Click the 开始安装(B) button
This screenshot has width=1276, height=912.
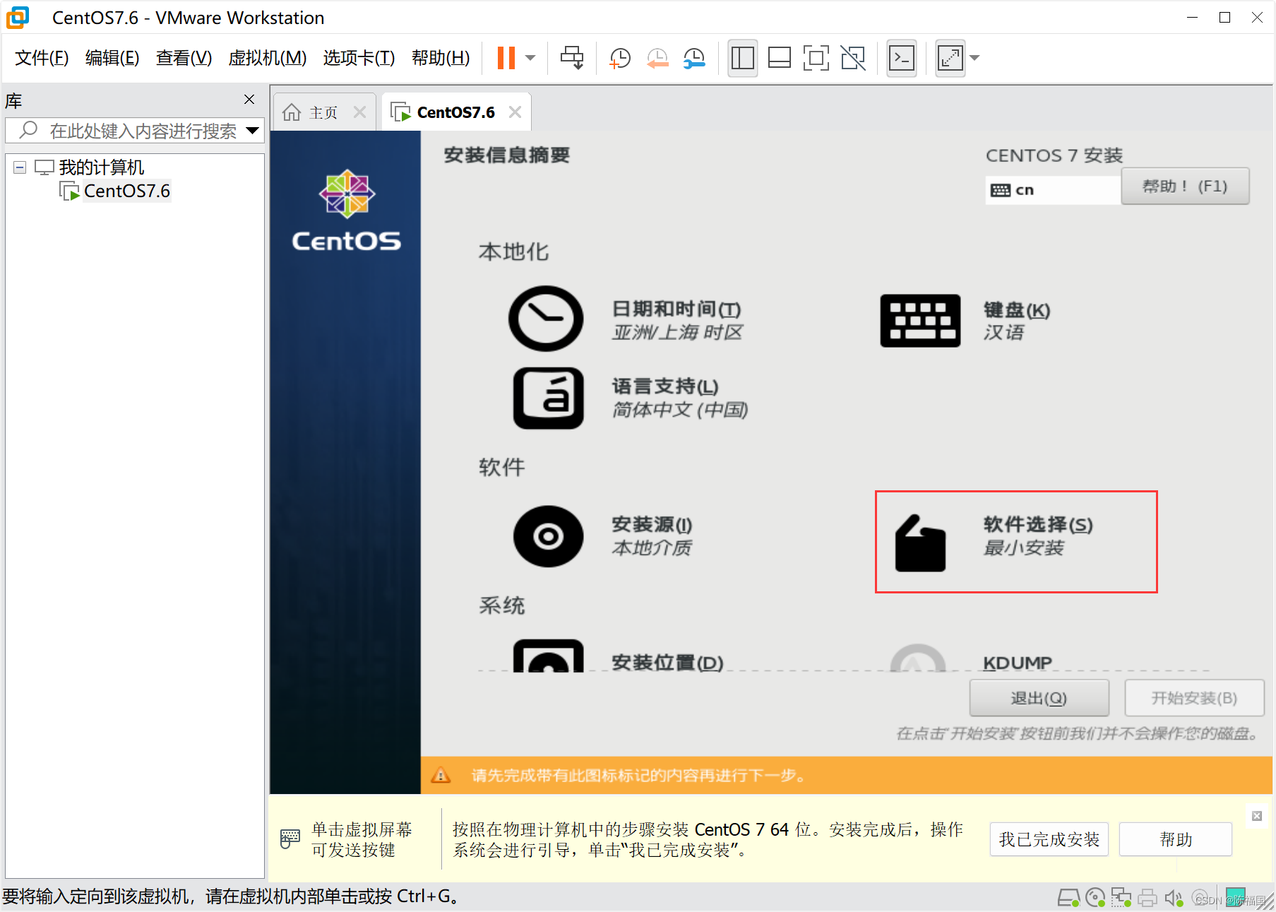(1194, 698)
